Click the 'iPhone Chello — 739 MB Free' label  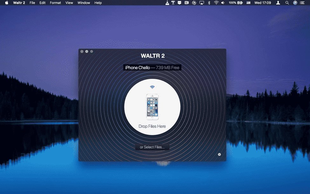[x=152, y=67]
